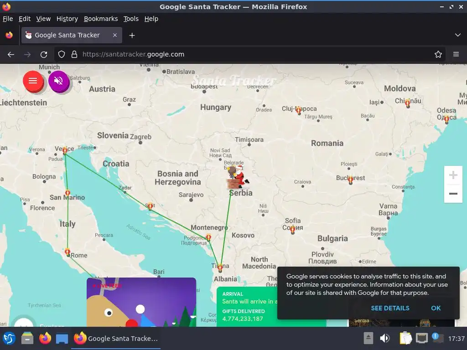
Task: Click the tracking protection shield icon
Action: coord(62,55)
